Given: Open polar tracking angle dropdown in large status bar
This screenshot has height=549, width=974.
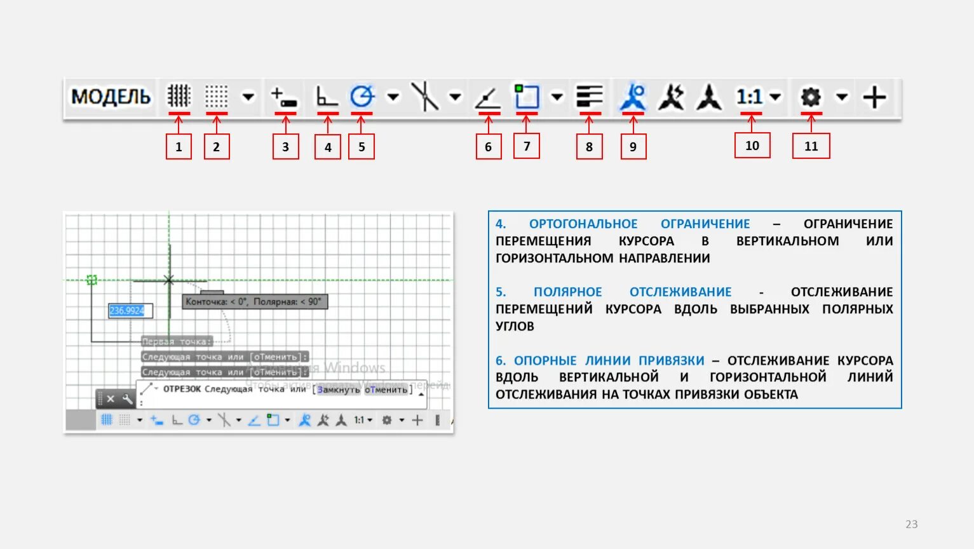Looking at the screenshot, I should (x=393, y=97).
